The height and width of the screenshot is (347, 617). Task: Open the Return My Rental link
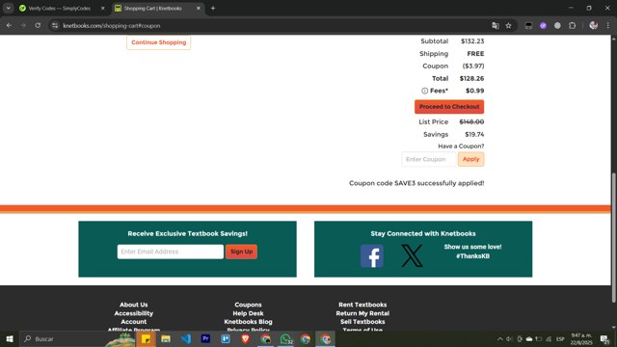pyautogui.click(x=362, y=313)
